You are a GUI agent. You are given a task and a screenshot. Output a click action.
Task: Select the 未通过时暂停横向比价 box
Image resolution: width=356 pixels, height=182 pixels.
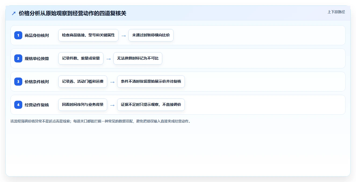151,35
